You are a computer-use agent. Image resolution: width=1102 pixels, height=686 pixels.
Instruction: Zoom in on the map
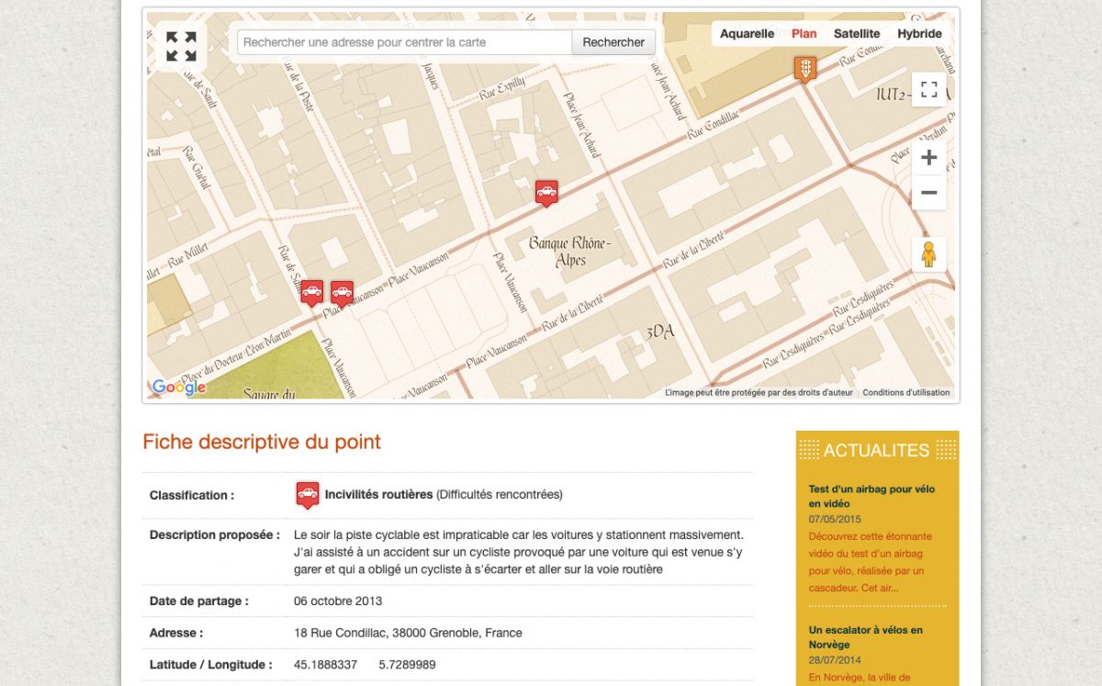pyautogui.click(x=928, y=157)
